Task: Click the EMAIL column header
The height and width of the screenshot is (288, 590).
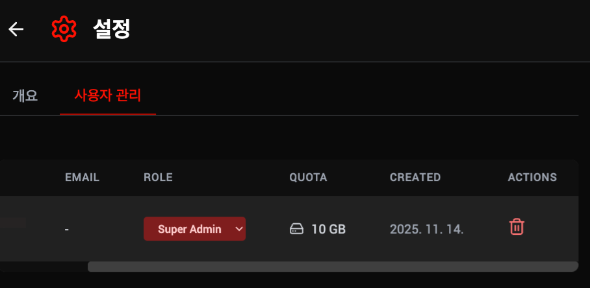Action: [x=82, y=177]
